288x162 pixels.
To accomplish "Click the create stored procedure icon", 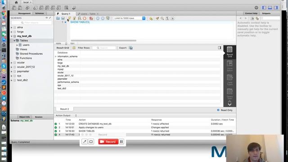I will pyautogui.click(x=53, y=8).
